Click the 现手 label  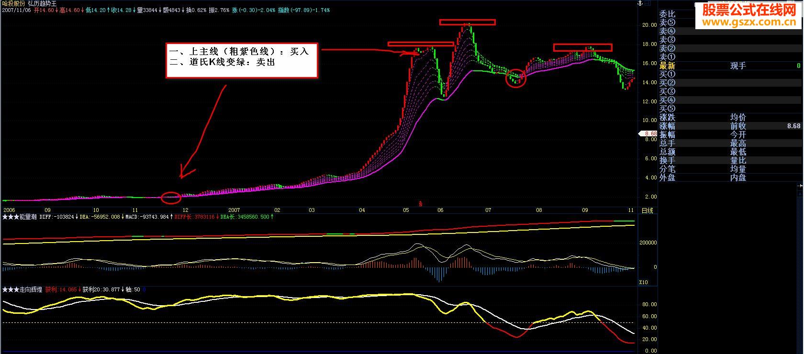tap(738, 66)
